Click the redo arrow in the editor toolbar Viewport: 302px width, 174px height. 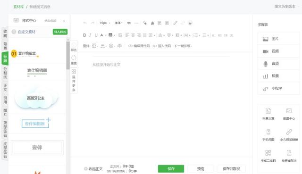coord(92,23)
